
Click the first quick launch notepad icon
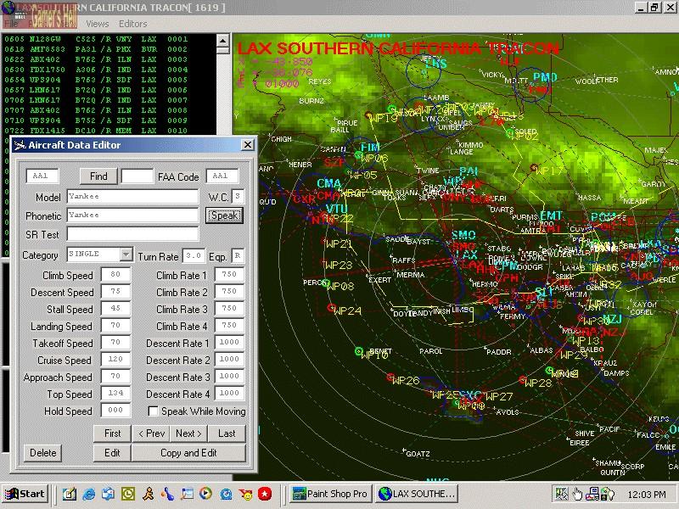70,494
